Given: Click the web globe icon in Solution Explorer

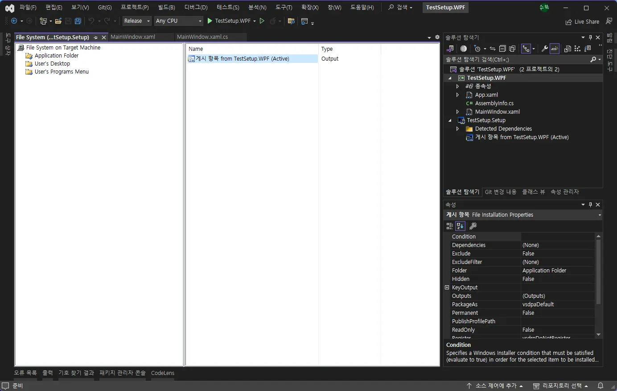Looking at the screenshot, I should (x=464, y=49).
